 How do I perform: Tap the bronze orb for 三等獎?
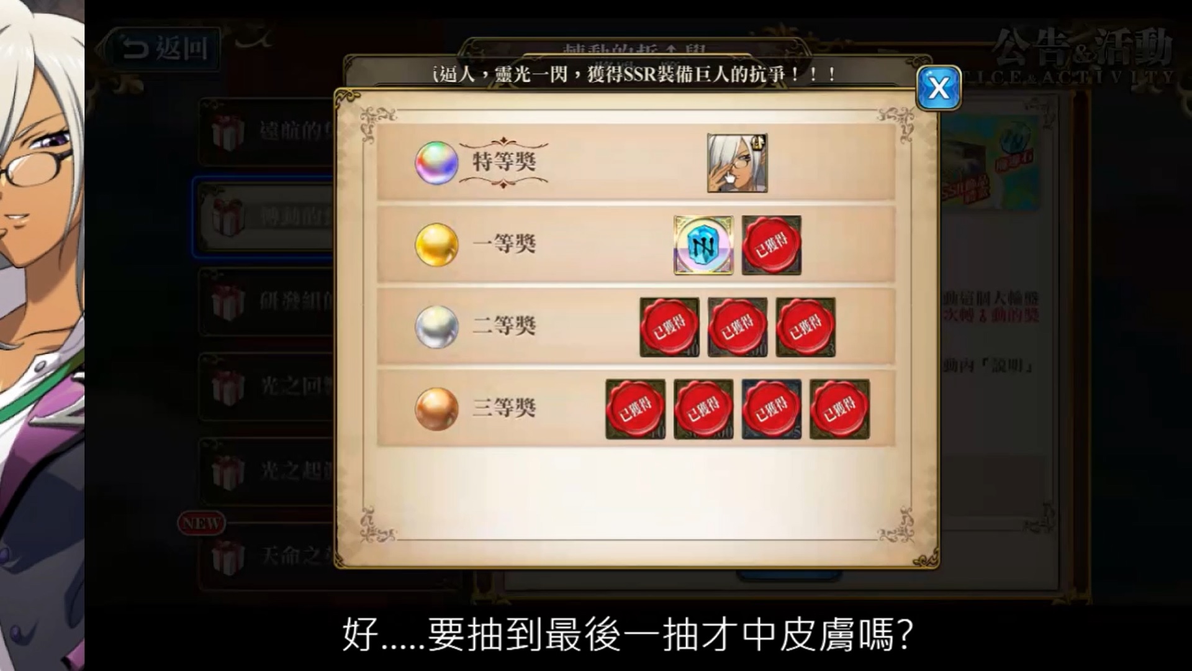click(436, 409)
